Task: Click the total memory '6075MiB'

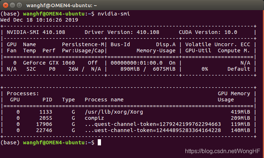Action: [x=164, y=69]
